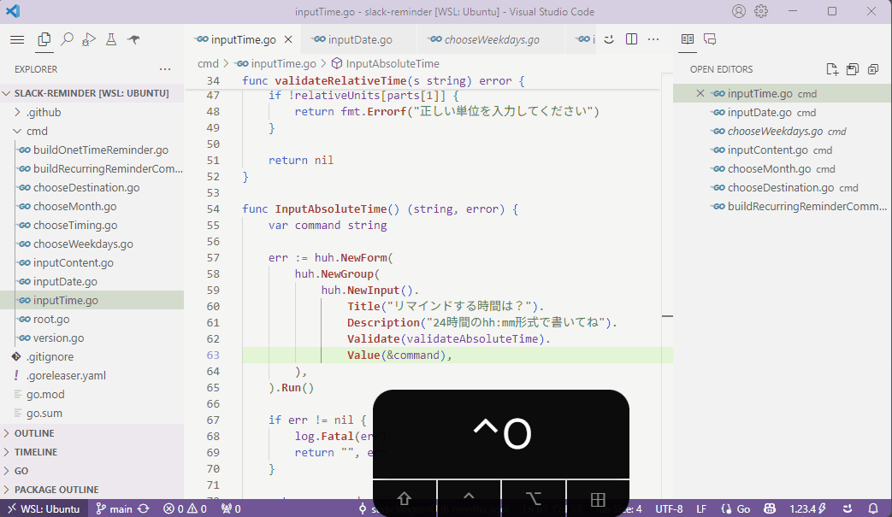Screen dimensions: 892x517
Task: Click line number 63 in the gutter
Action: click(x=213, y=355)
